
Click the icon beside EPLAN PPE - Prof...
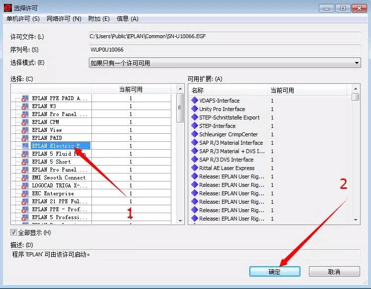pos(25,209)
